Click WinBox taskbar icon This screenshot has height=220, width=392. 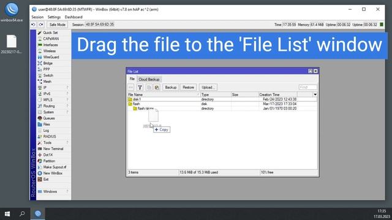click(38, 214)
